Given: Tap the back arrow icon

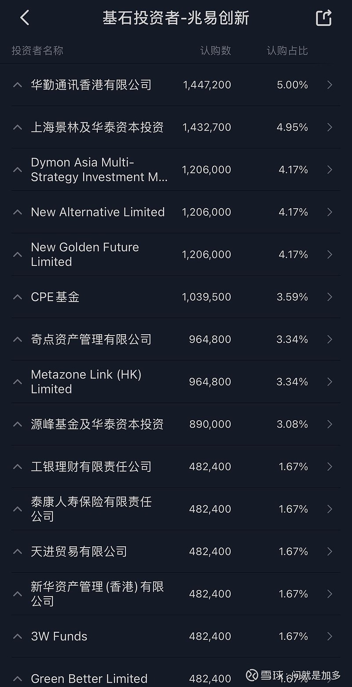Looking at the screenshot, I should coord(25,18).
